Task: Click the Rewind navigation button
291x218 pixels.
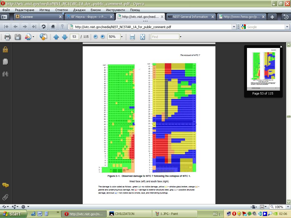Action: pyautogui.click(x=6, y=27)
